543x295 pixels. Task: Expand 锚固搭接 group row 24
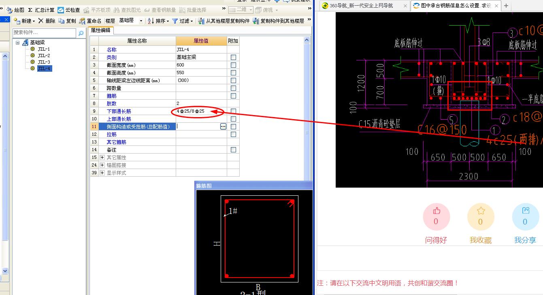pyautogui.click(x=102, y=165)
